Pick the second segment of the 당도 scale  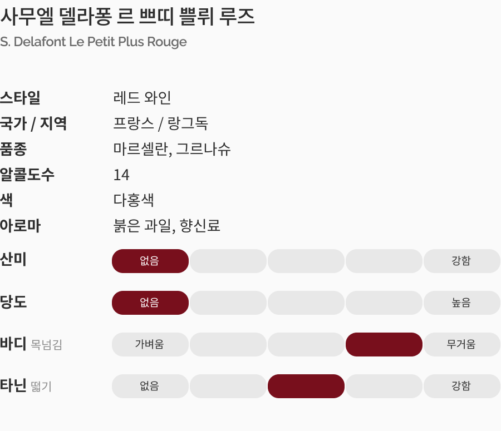click(x=228, y=303)
